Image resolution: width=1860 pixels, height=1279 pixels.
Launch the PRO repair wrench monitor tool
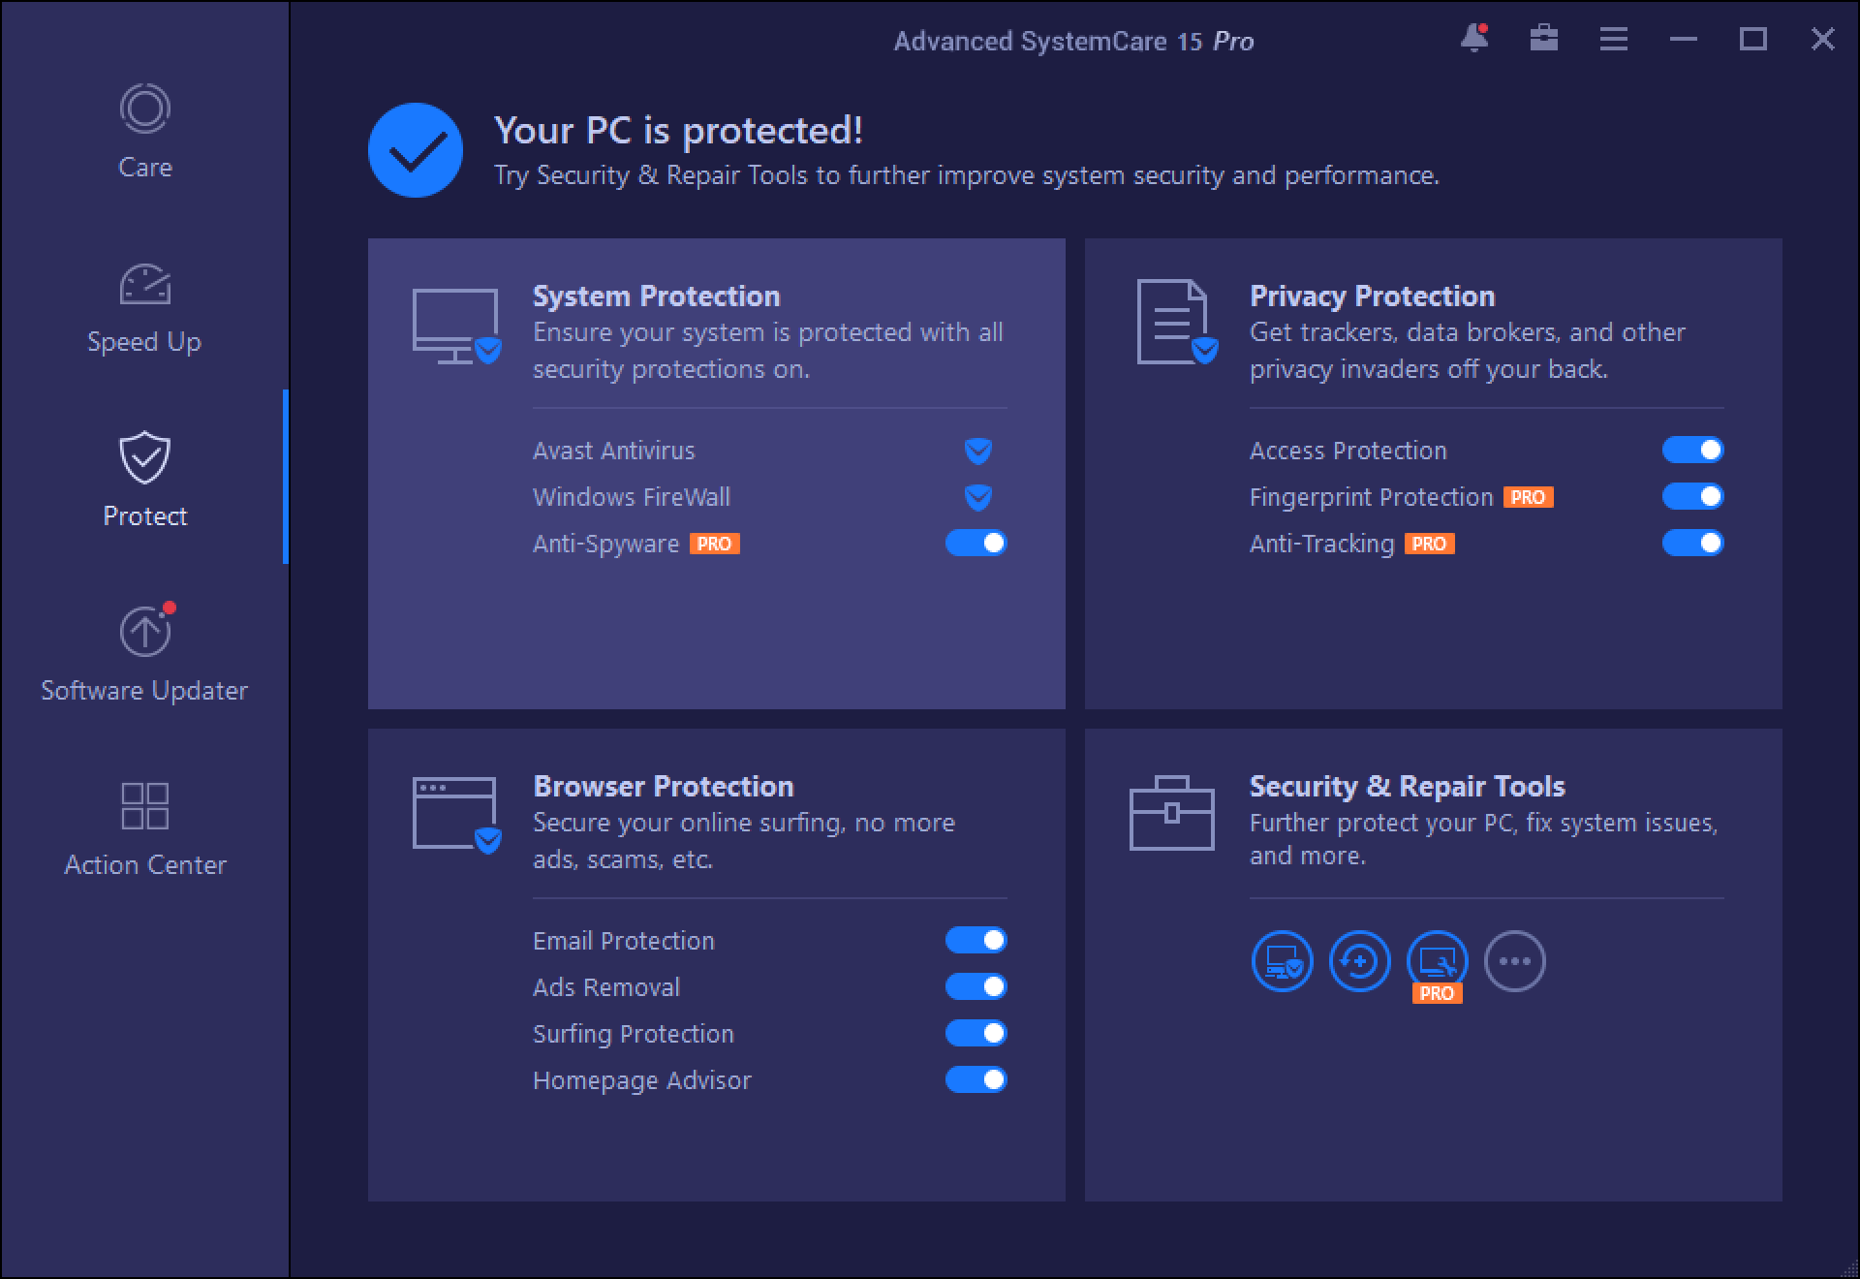pyautogui.click(x=1438, y=962)
